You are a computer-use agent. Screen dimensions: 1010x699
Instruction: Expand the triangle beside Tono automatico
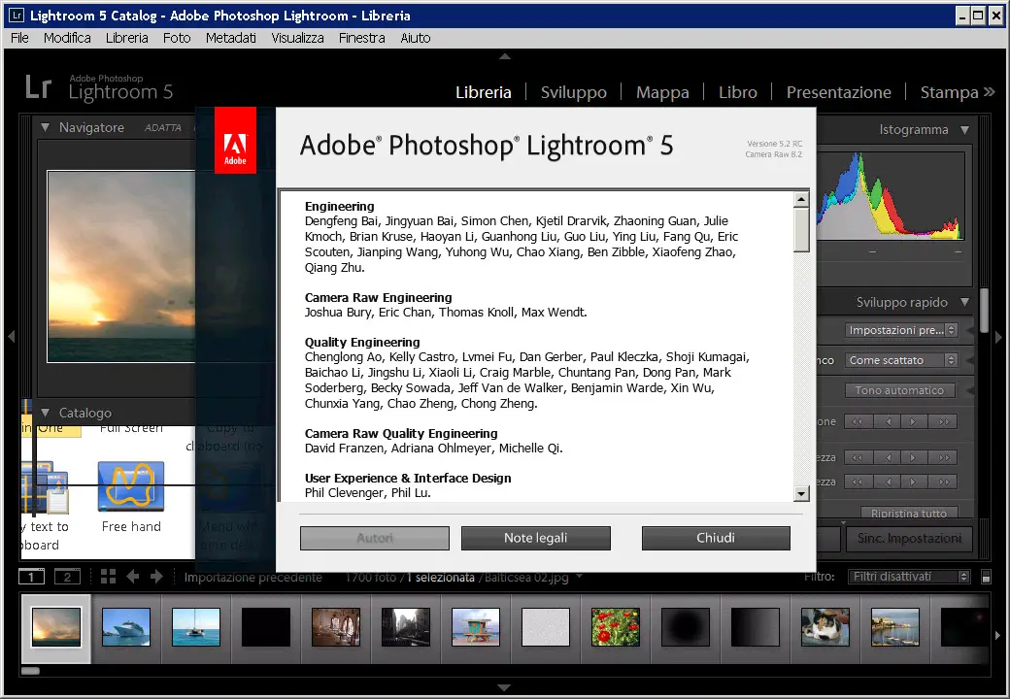[x=969, y=390]
